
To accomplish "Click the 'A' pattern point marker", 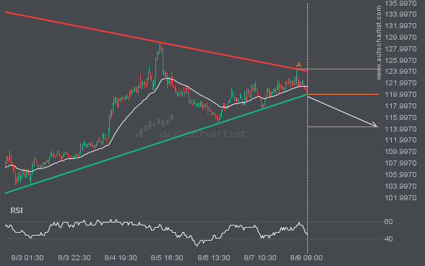I will coord(299,65).
